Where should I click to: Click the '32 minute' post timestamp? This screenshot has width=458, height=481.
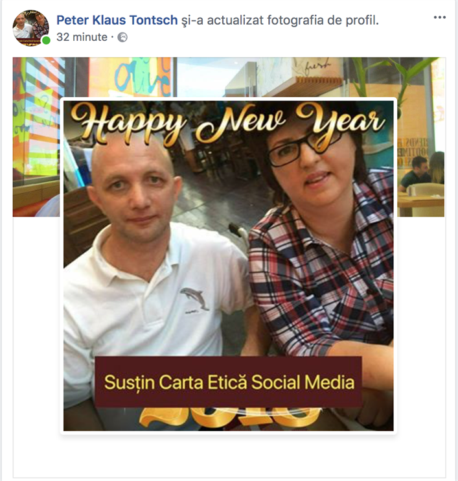82,38
